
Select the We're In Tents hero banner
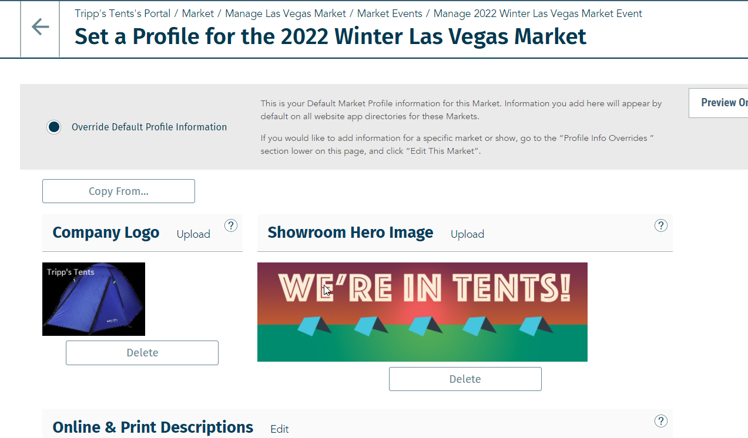point(422,312)
